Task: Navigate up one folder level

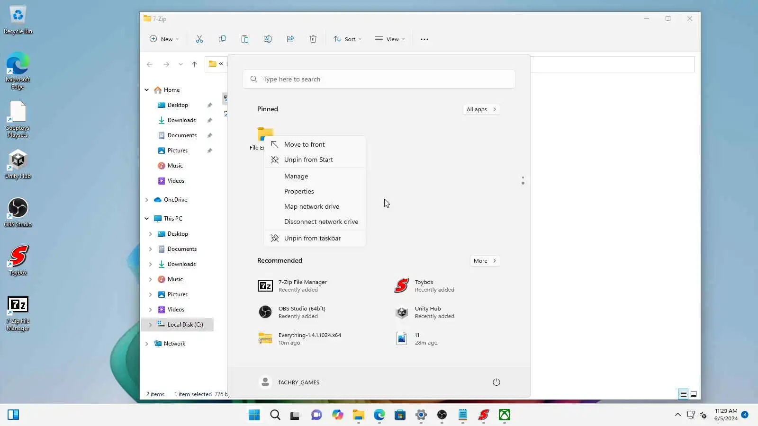Action: tap(194, 64)
